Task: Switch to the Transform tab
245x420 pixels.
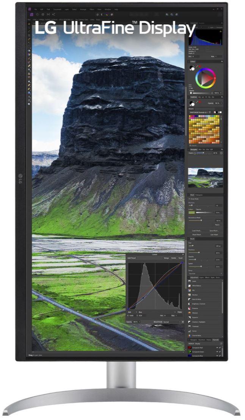Action: (x=201, y=340)
